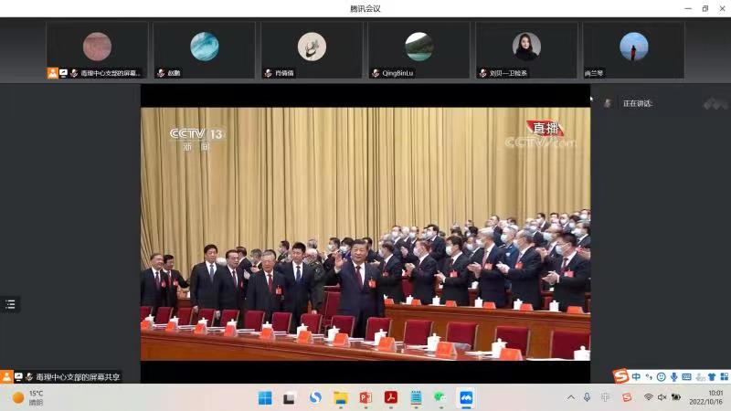
Task: Expand hidden system tray icons chevron
Action: tap(571, 397)
